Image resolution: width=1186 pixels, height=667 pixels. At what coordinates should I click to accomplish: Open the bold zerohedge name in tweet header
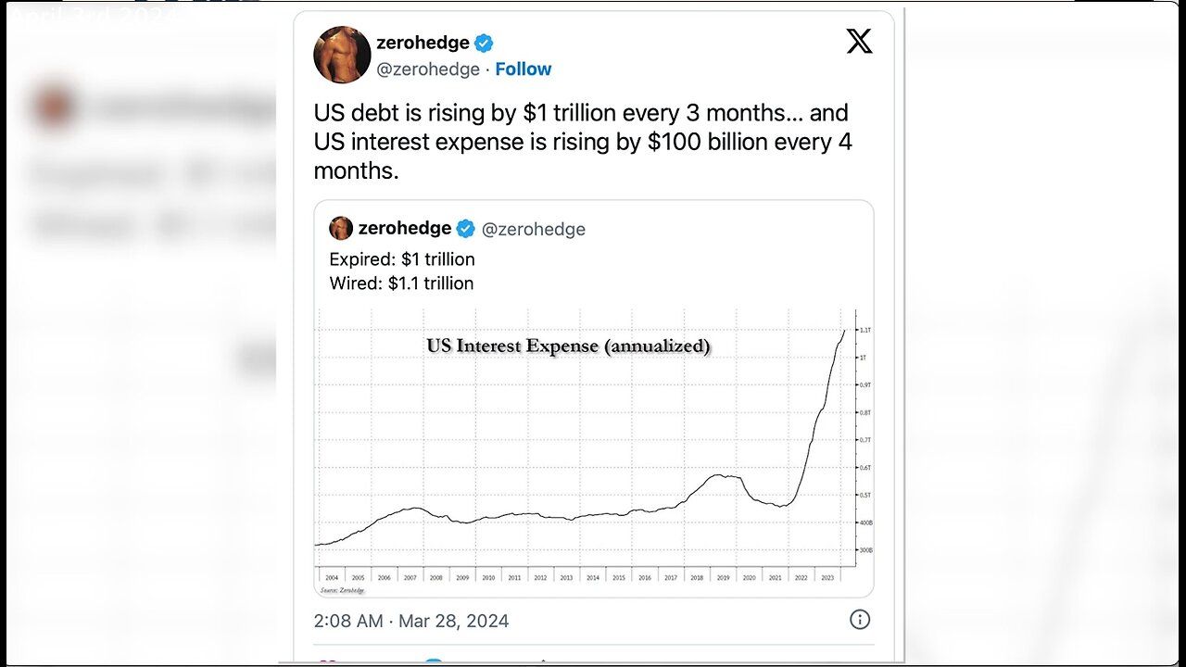point(423,43)
